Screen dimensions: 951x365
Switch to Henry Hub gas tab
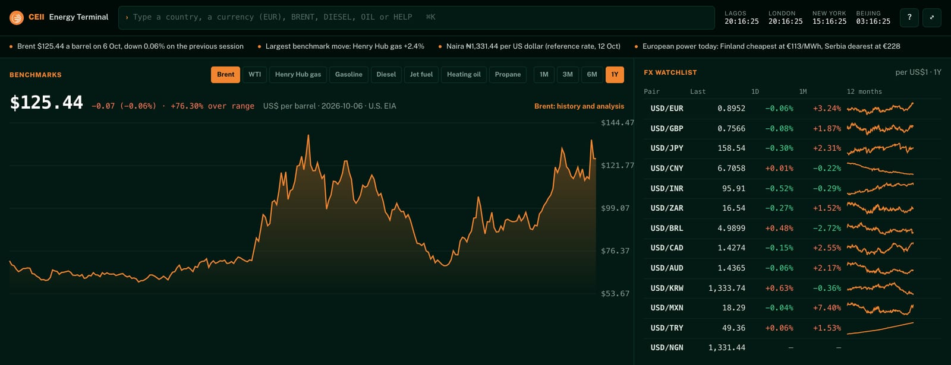pos(298,75)
